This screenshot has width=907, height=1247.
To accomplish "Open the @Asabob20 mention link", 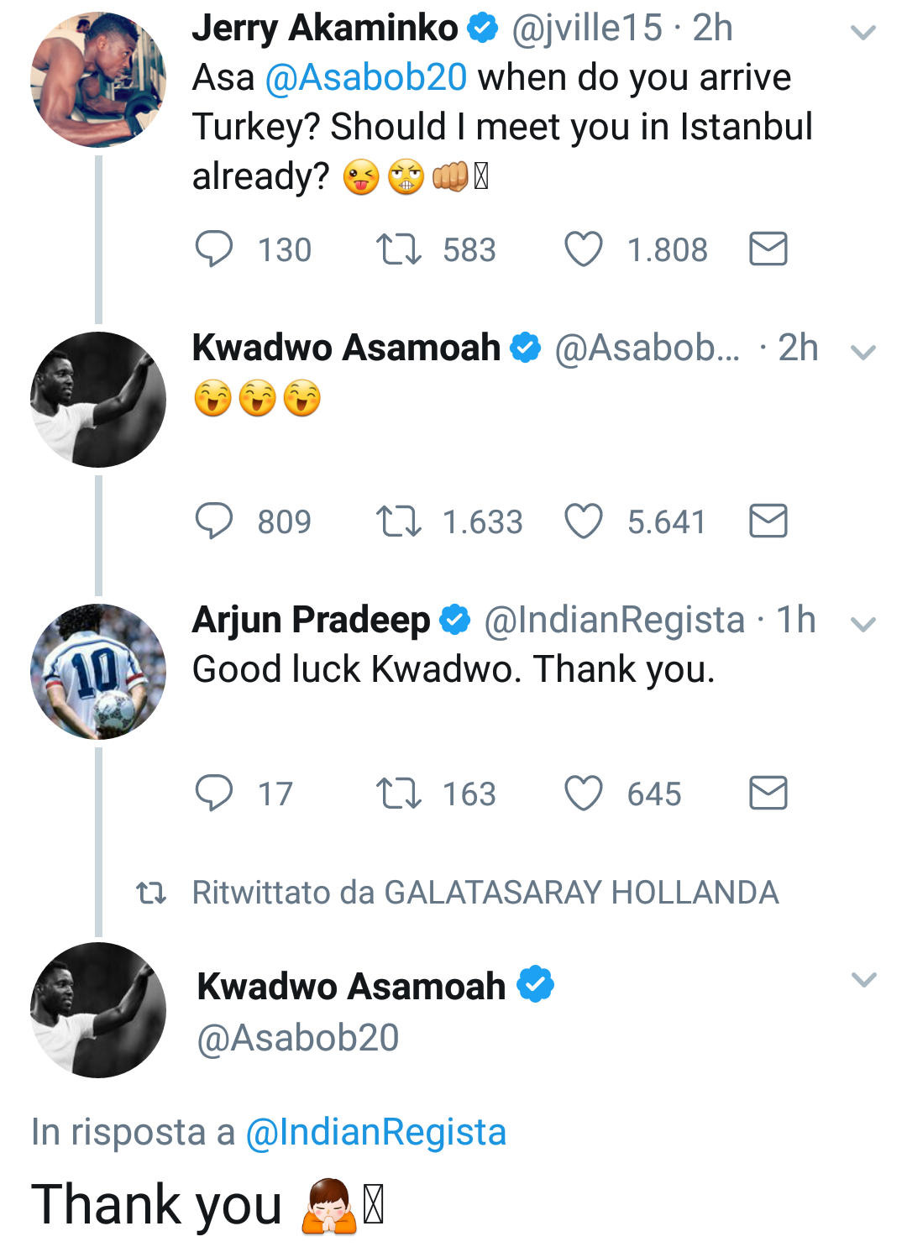I will point(366,78).
